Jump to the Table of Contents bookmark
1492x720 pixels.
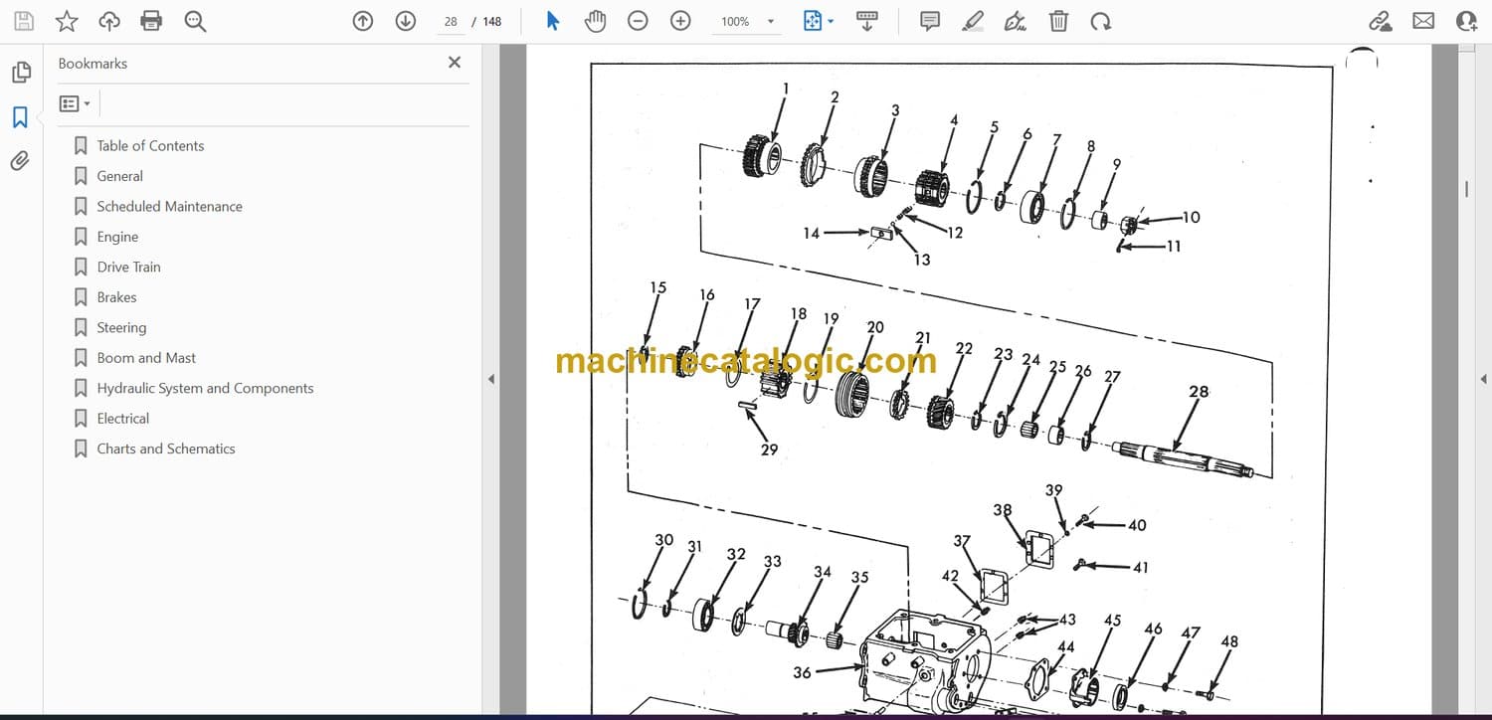click(150, 145)
